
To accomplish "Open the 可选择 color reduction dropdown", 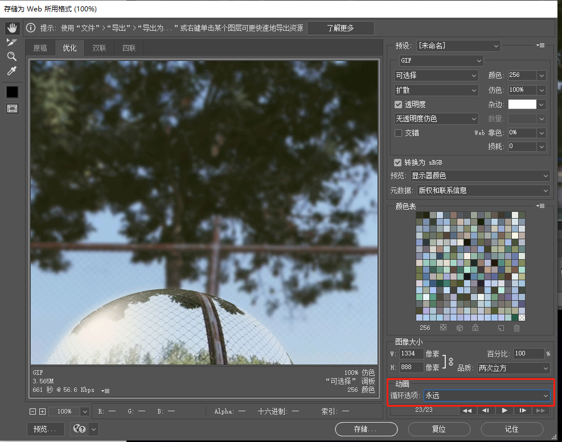I will point(436,75).
